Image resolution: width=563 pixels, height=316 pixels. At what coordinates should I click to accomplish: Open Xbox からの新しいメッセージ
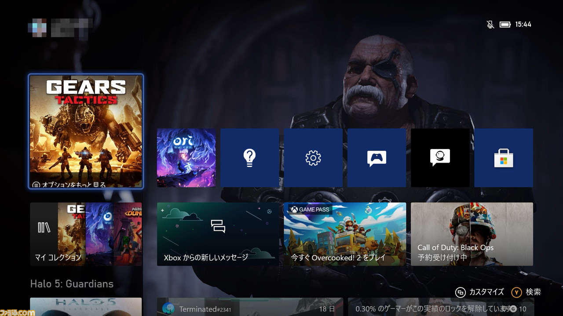tap(218, 234)
